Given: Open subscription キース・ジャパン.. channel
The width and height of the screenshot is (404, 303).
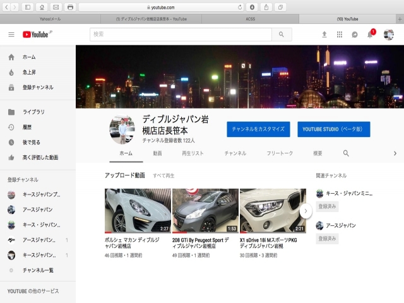Looking at the screenshot, I should click(x=38, y=225).
